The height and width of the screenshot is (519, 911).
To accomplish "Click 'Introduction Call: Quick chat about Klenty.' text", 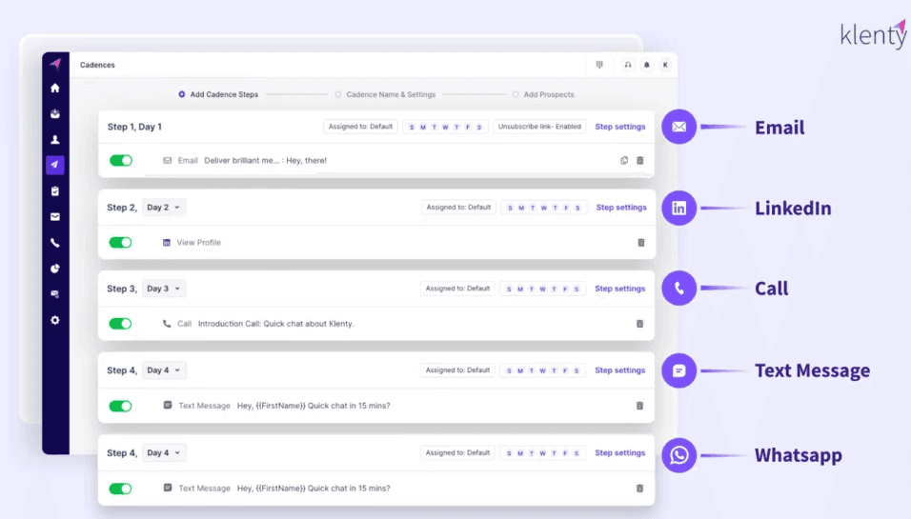I will 276,324.
